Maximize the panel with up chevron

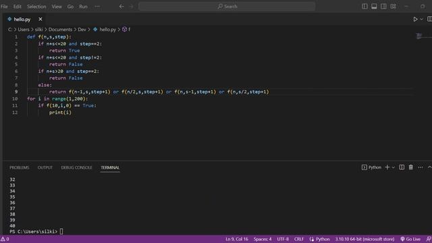point(429,167)
